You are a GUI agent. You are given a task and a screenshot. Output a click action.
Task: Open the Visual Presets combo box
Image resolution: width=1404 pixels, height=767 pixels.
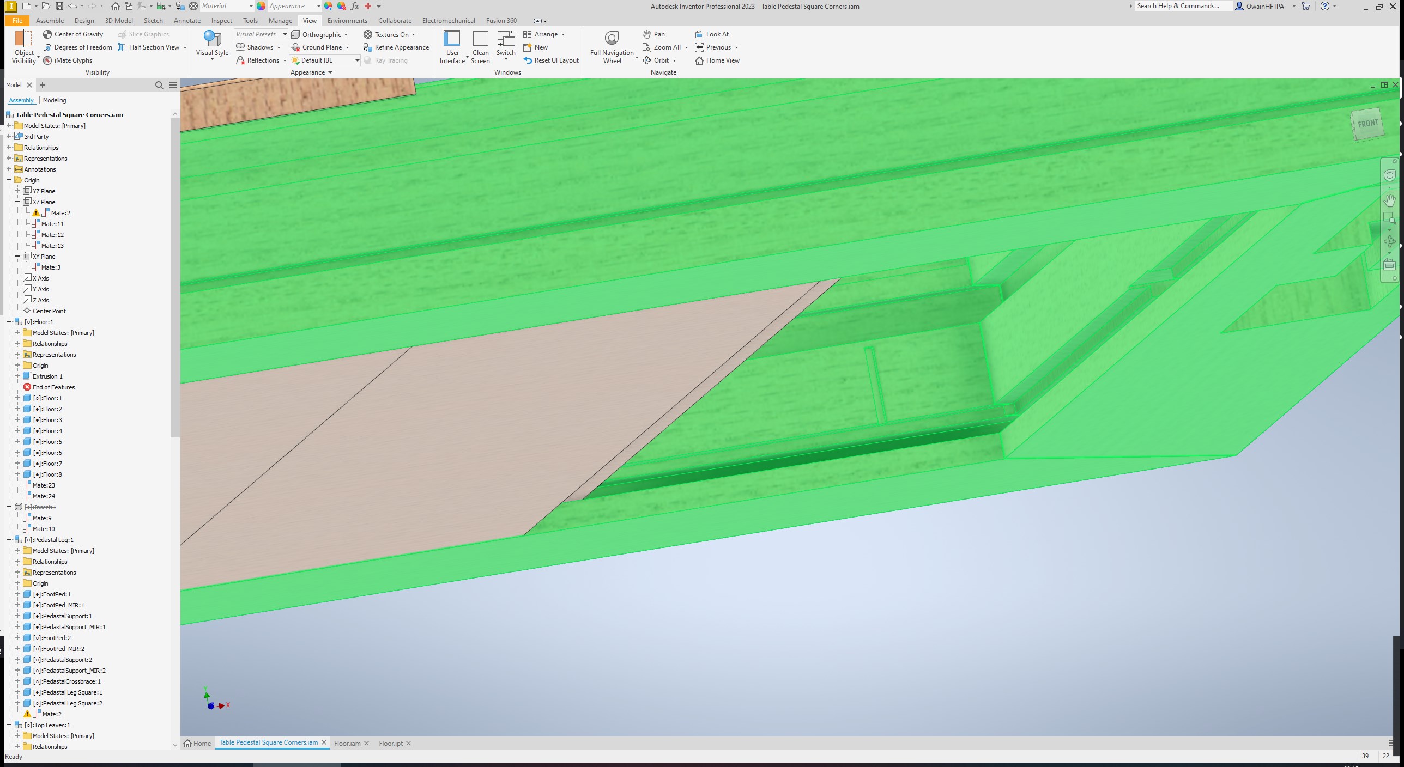(x=261, y=34)
